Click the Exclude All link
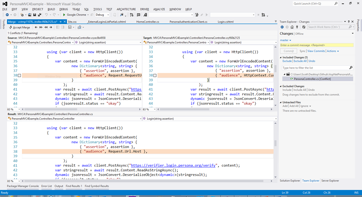The image size is (362, 197). pyautogui.click(x=300, y=61)
